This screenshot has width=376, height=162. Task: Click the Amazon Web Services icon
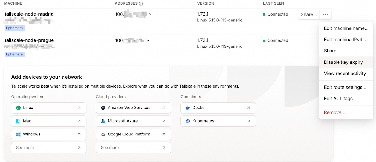(x=103, y=108)
